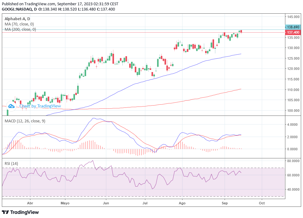Click the TradingView logo at bottom left
This screenshot has width=303, height=218.
(x=20, y=212)
